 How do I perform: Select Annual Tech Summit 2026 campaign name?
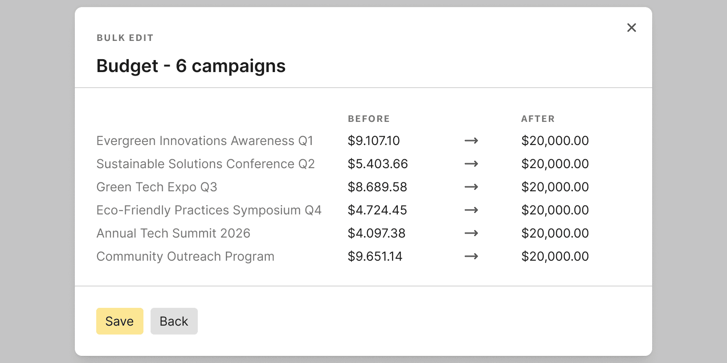(173, 233)
